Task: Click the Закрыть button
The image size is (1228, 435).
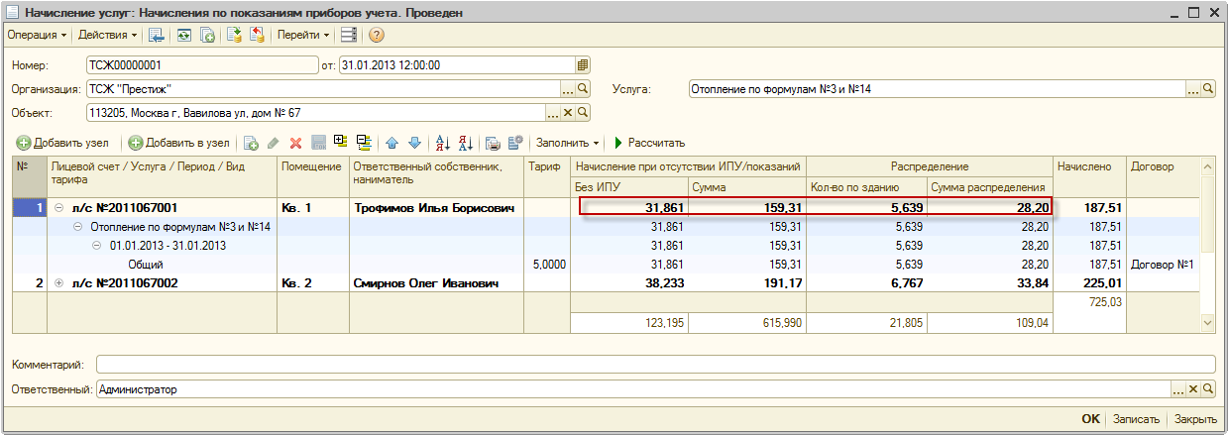Action: (1195, 419)
